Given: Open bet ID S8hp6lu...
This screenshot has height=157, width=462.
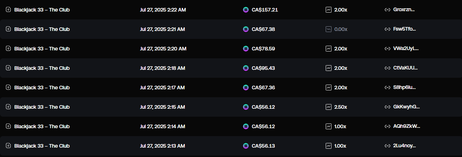Looking at the screenshot, I should (405, 88).
